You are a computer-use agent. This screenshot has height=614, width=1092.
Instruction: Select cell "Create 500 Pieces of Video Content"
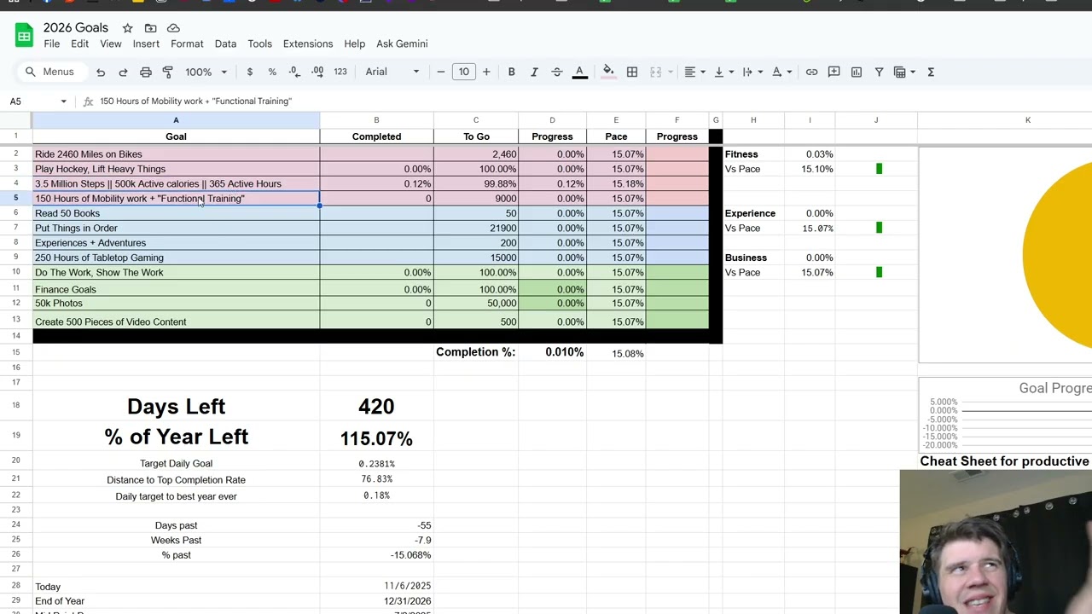click(176, 321)
